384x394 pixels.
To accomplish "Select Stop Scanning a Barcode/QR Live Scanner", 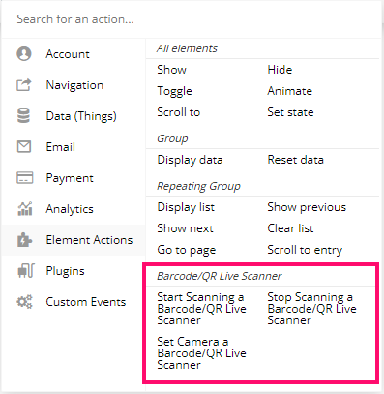I will pyautogui.click(x=311, y=309).
